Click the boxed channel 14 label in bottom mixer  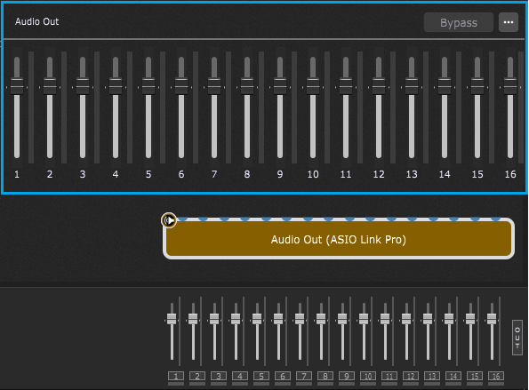click(x=453, y=376)
